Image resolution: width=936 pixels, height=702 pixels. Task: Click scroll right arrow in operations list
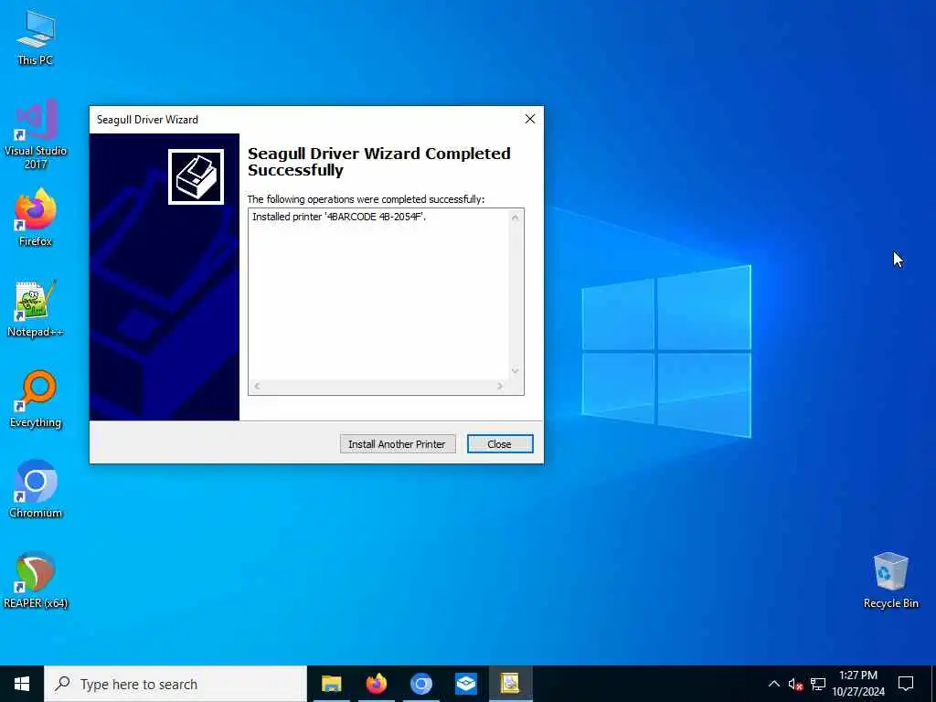click(500, 387)
